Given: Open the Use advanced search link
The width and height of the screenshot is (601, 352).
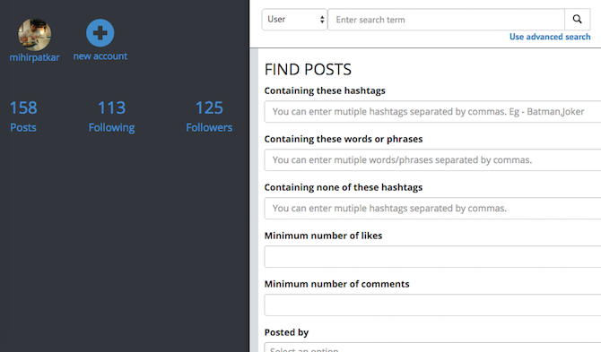Looking at the screenshot, I should [x=550, y=37].
